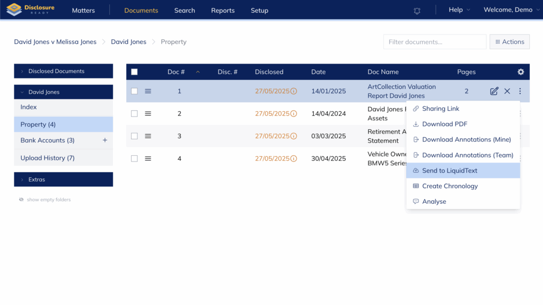Click the Disclosure Ready logo
The width and height of the screenshot is (543, 305).
point(30,10)
